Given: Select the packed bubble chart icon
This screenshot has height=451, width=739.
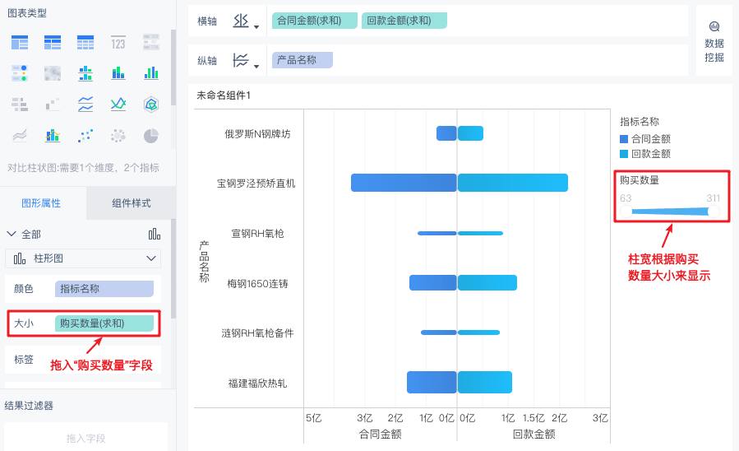Looking at the screenshot, I should click(x=118, y=136).
